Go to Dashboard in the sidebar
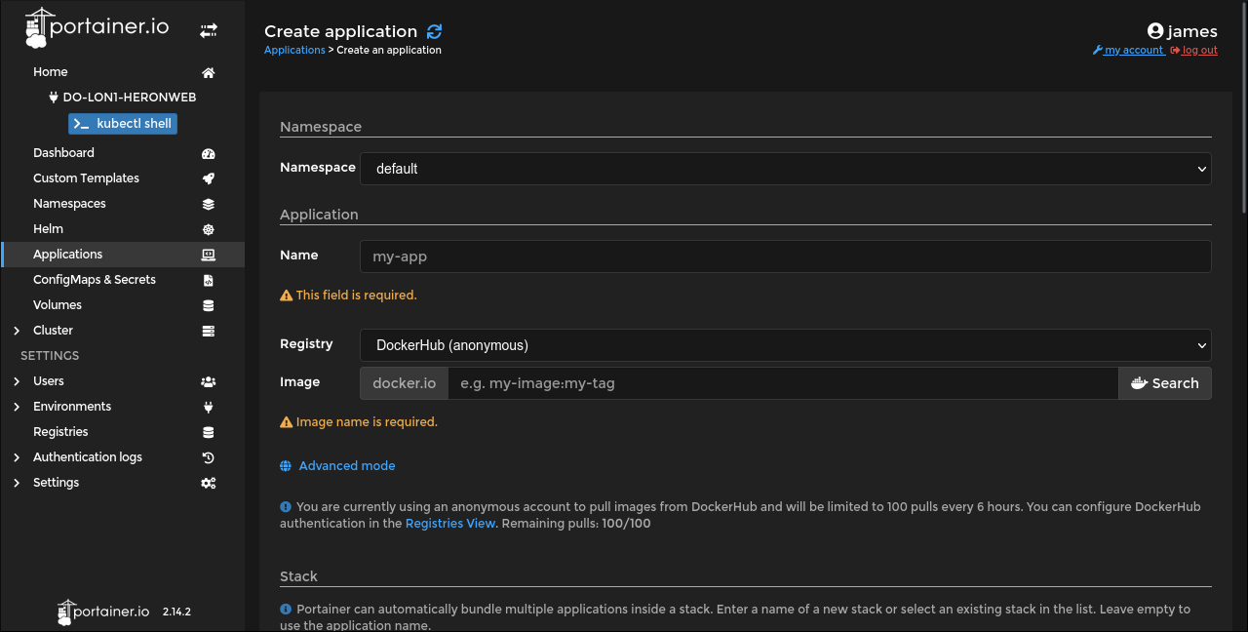The image size is (1248, 632). click(x=63, y=153)
